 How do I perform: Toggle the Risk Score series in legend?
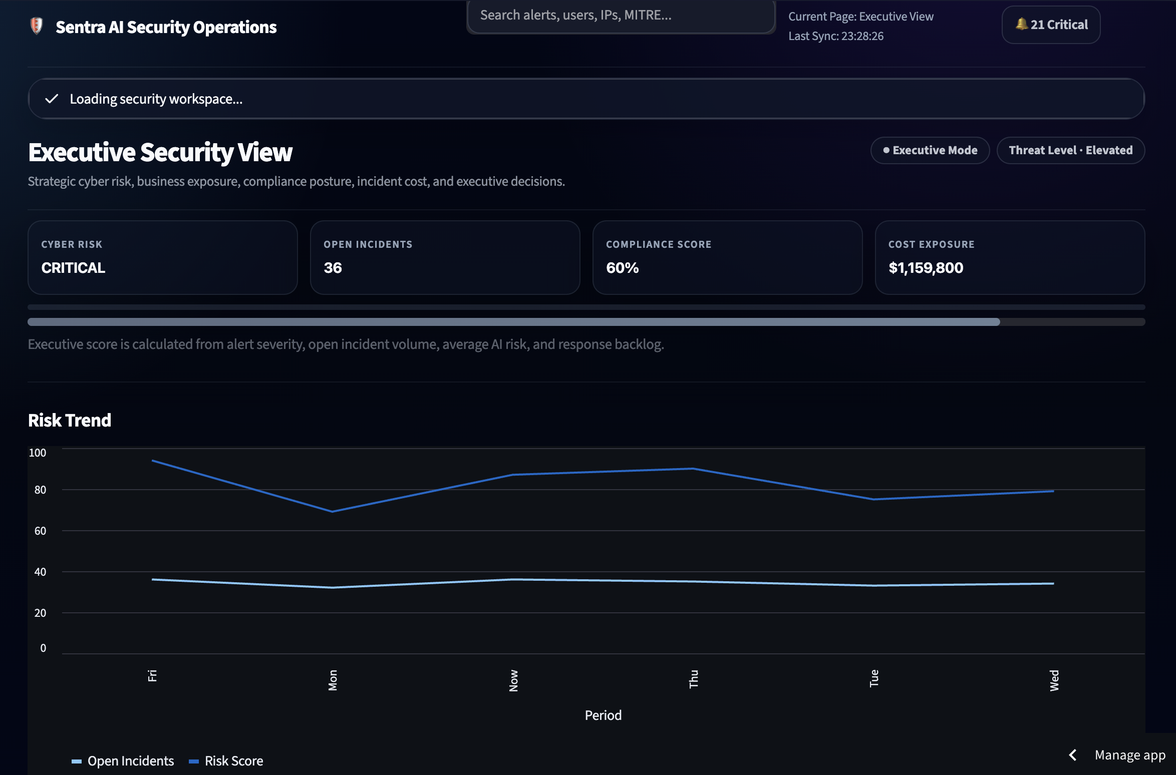[x=226, y=761]
